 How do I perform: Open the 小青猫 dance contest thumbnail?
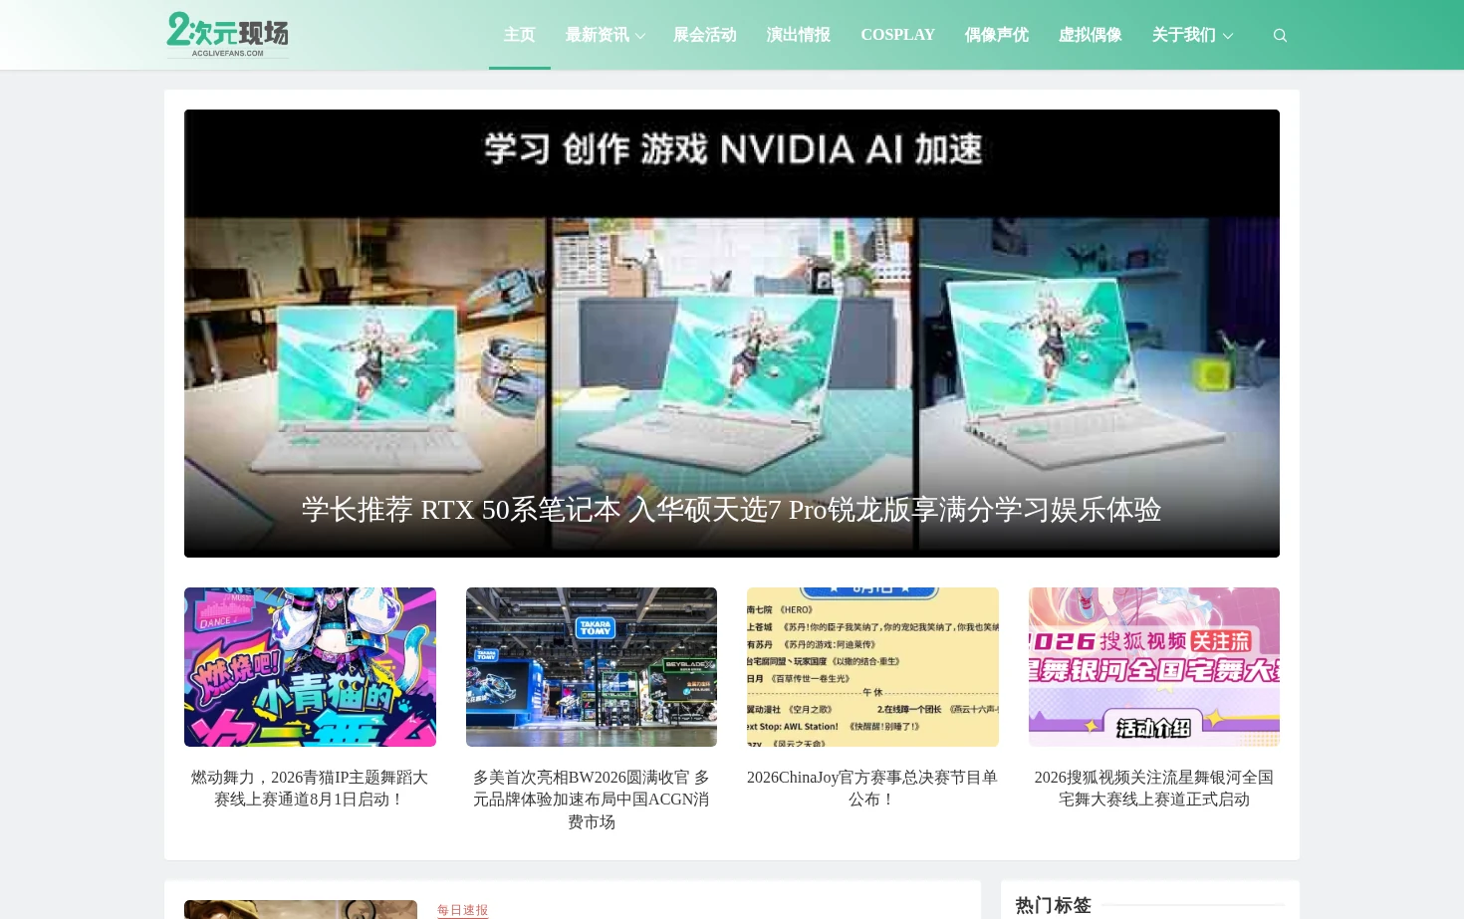[x=310, y=667]
